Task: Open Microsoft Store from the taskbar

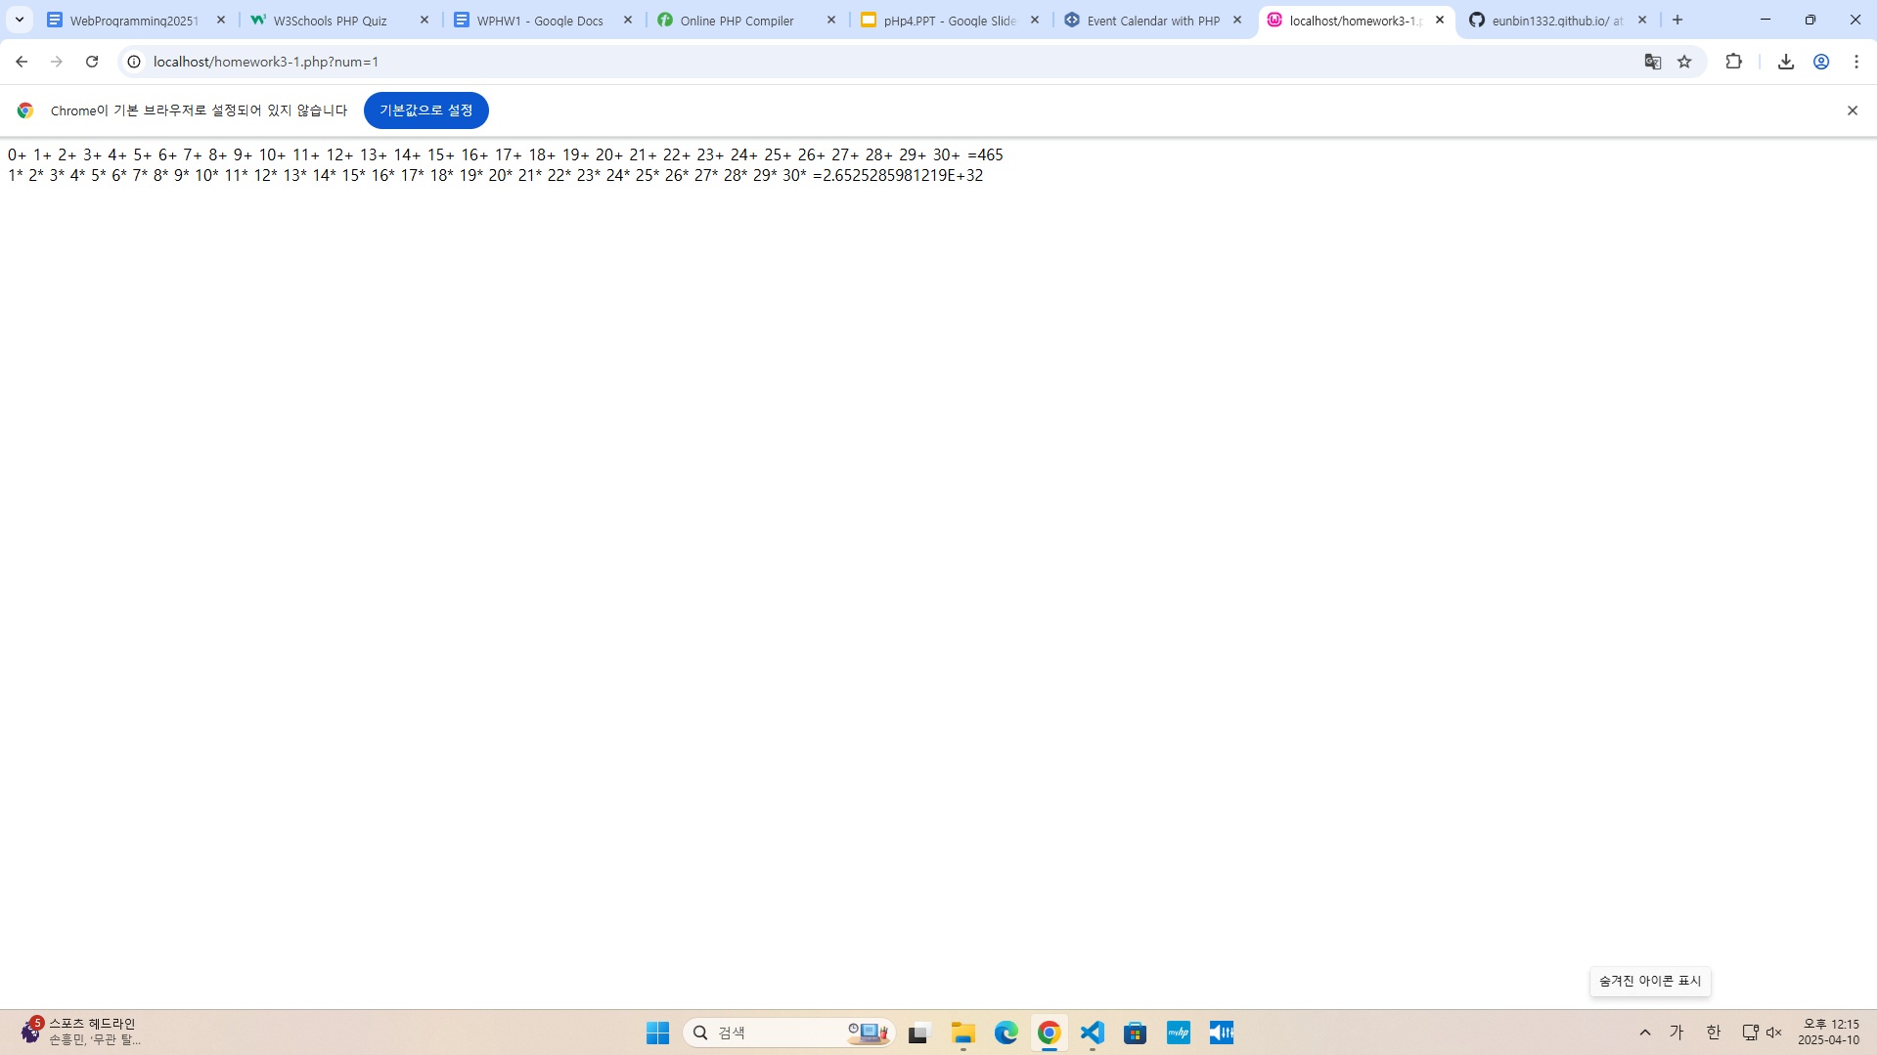Action: (1135, 1032)
